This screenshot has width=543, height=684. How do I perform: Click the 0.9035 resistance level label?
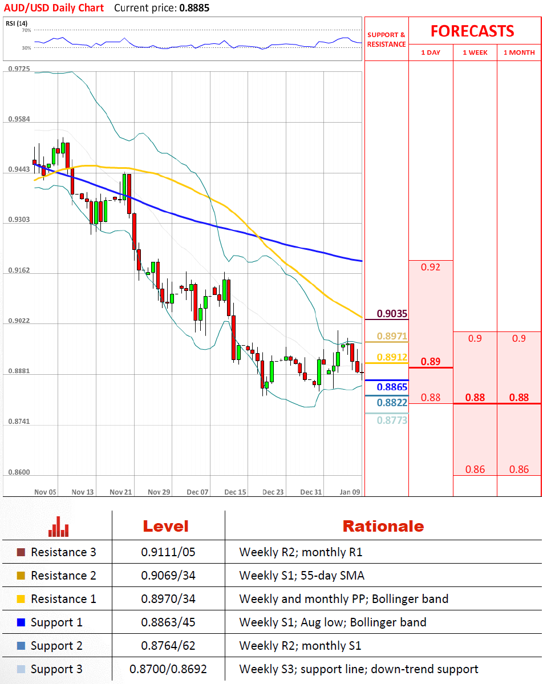pyautogui.click(x=392, y=314)
